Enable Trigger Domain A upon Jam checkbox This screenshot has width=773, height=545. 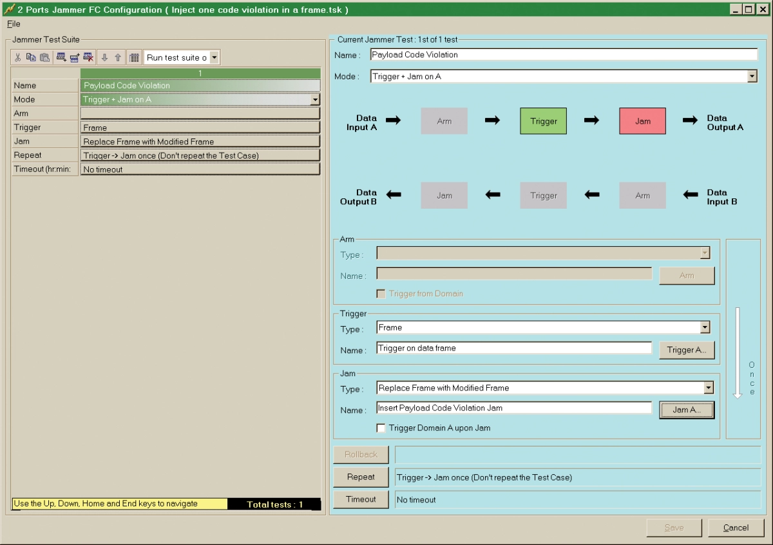click(x=381, y=428)
